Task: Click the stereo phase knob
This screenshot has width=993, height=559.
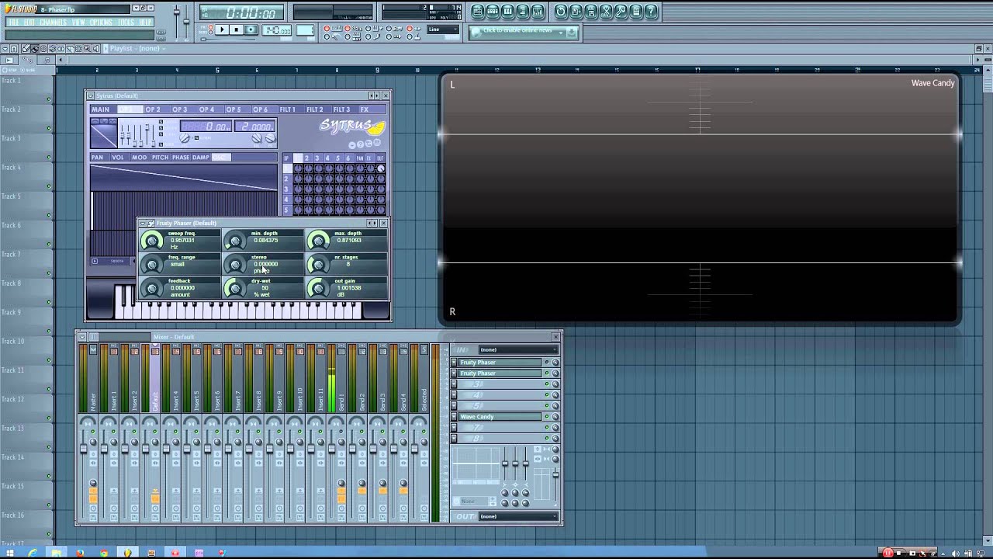Action: [235, 264]
